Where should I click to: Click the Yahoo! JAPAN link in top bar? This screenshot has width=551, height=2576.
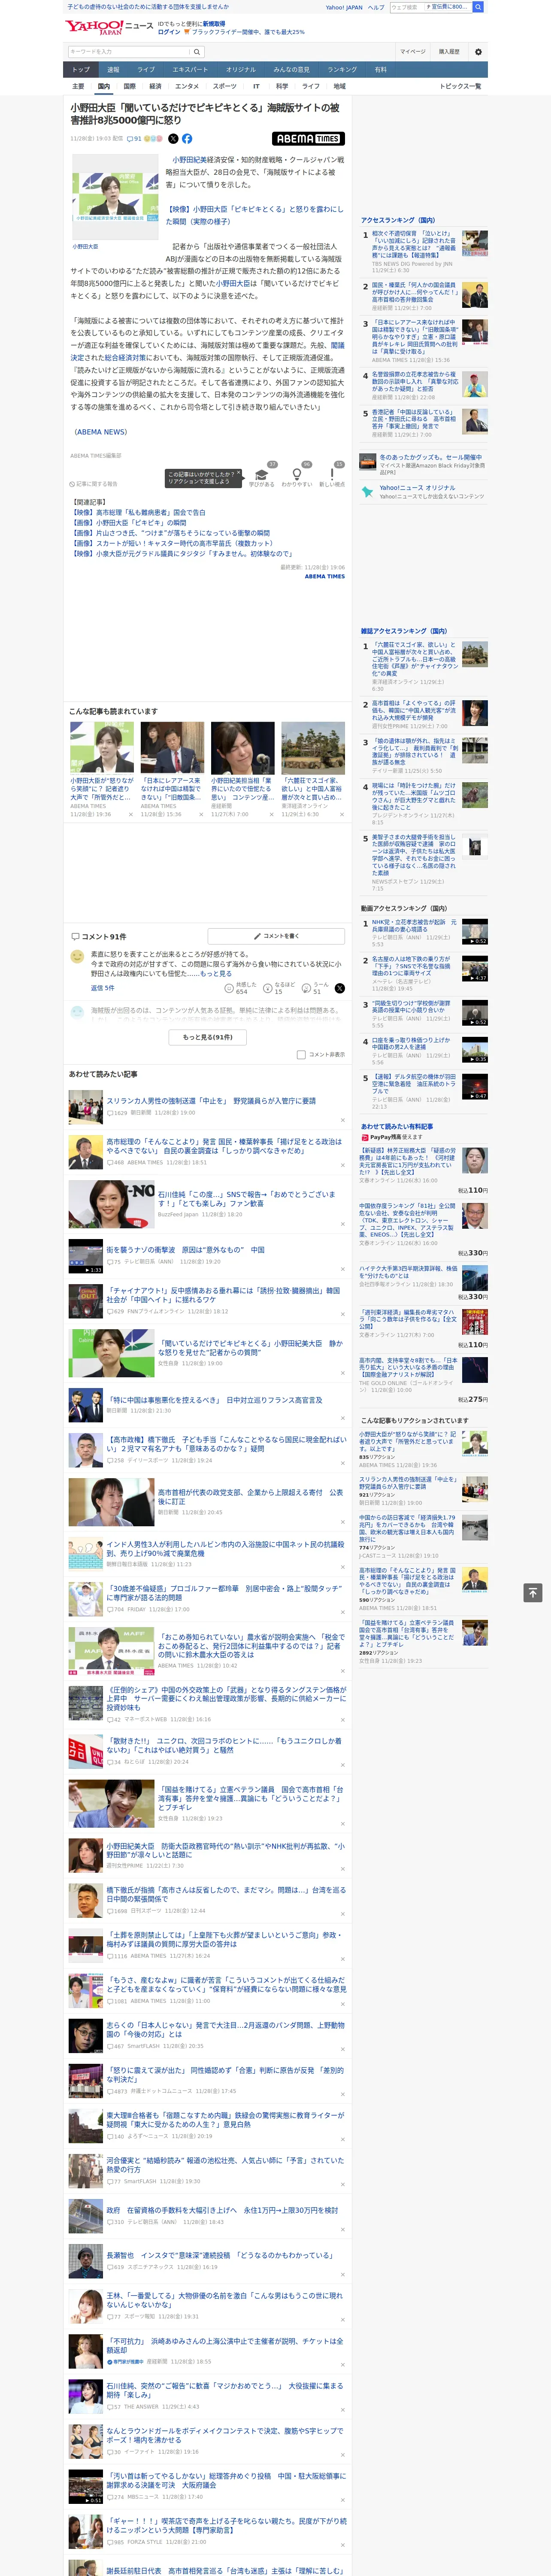[x=344, y=7]
